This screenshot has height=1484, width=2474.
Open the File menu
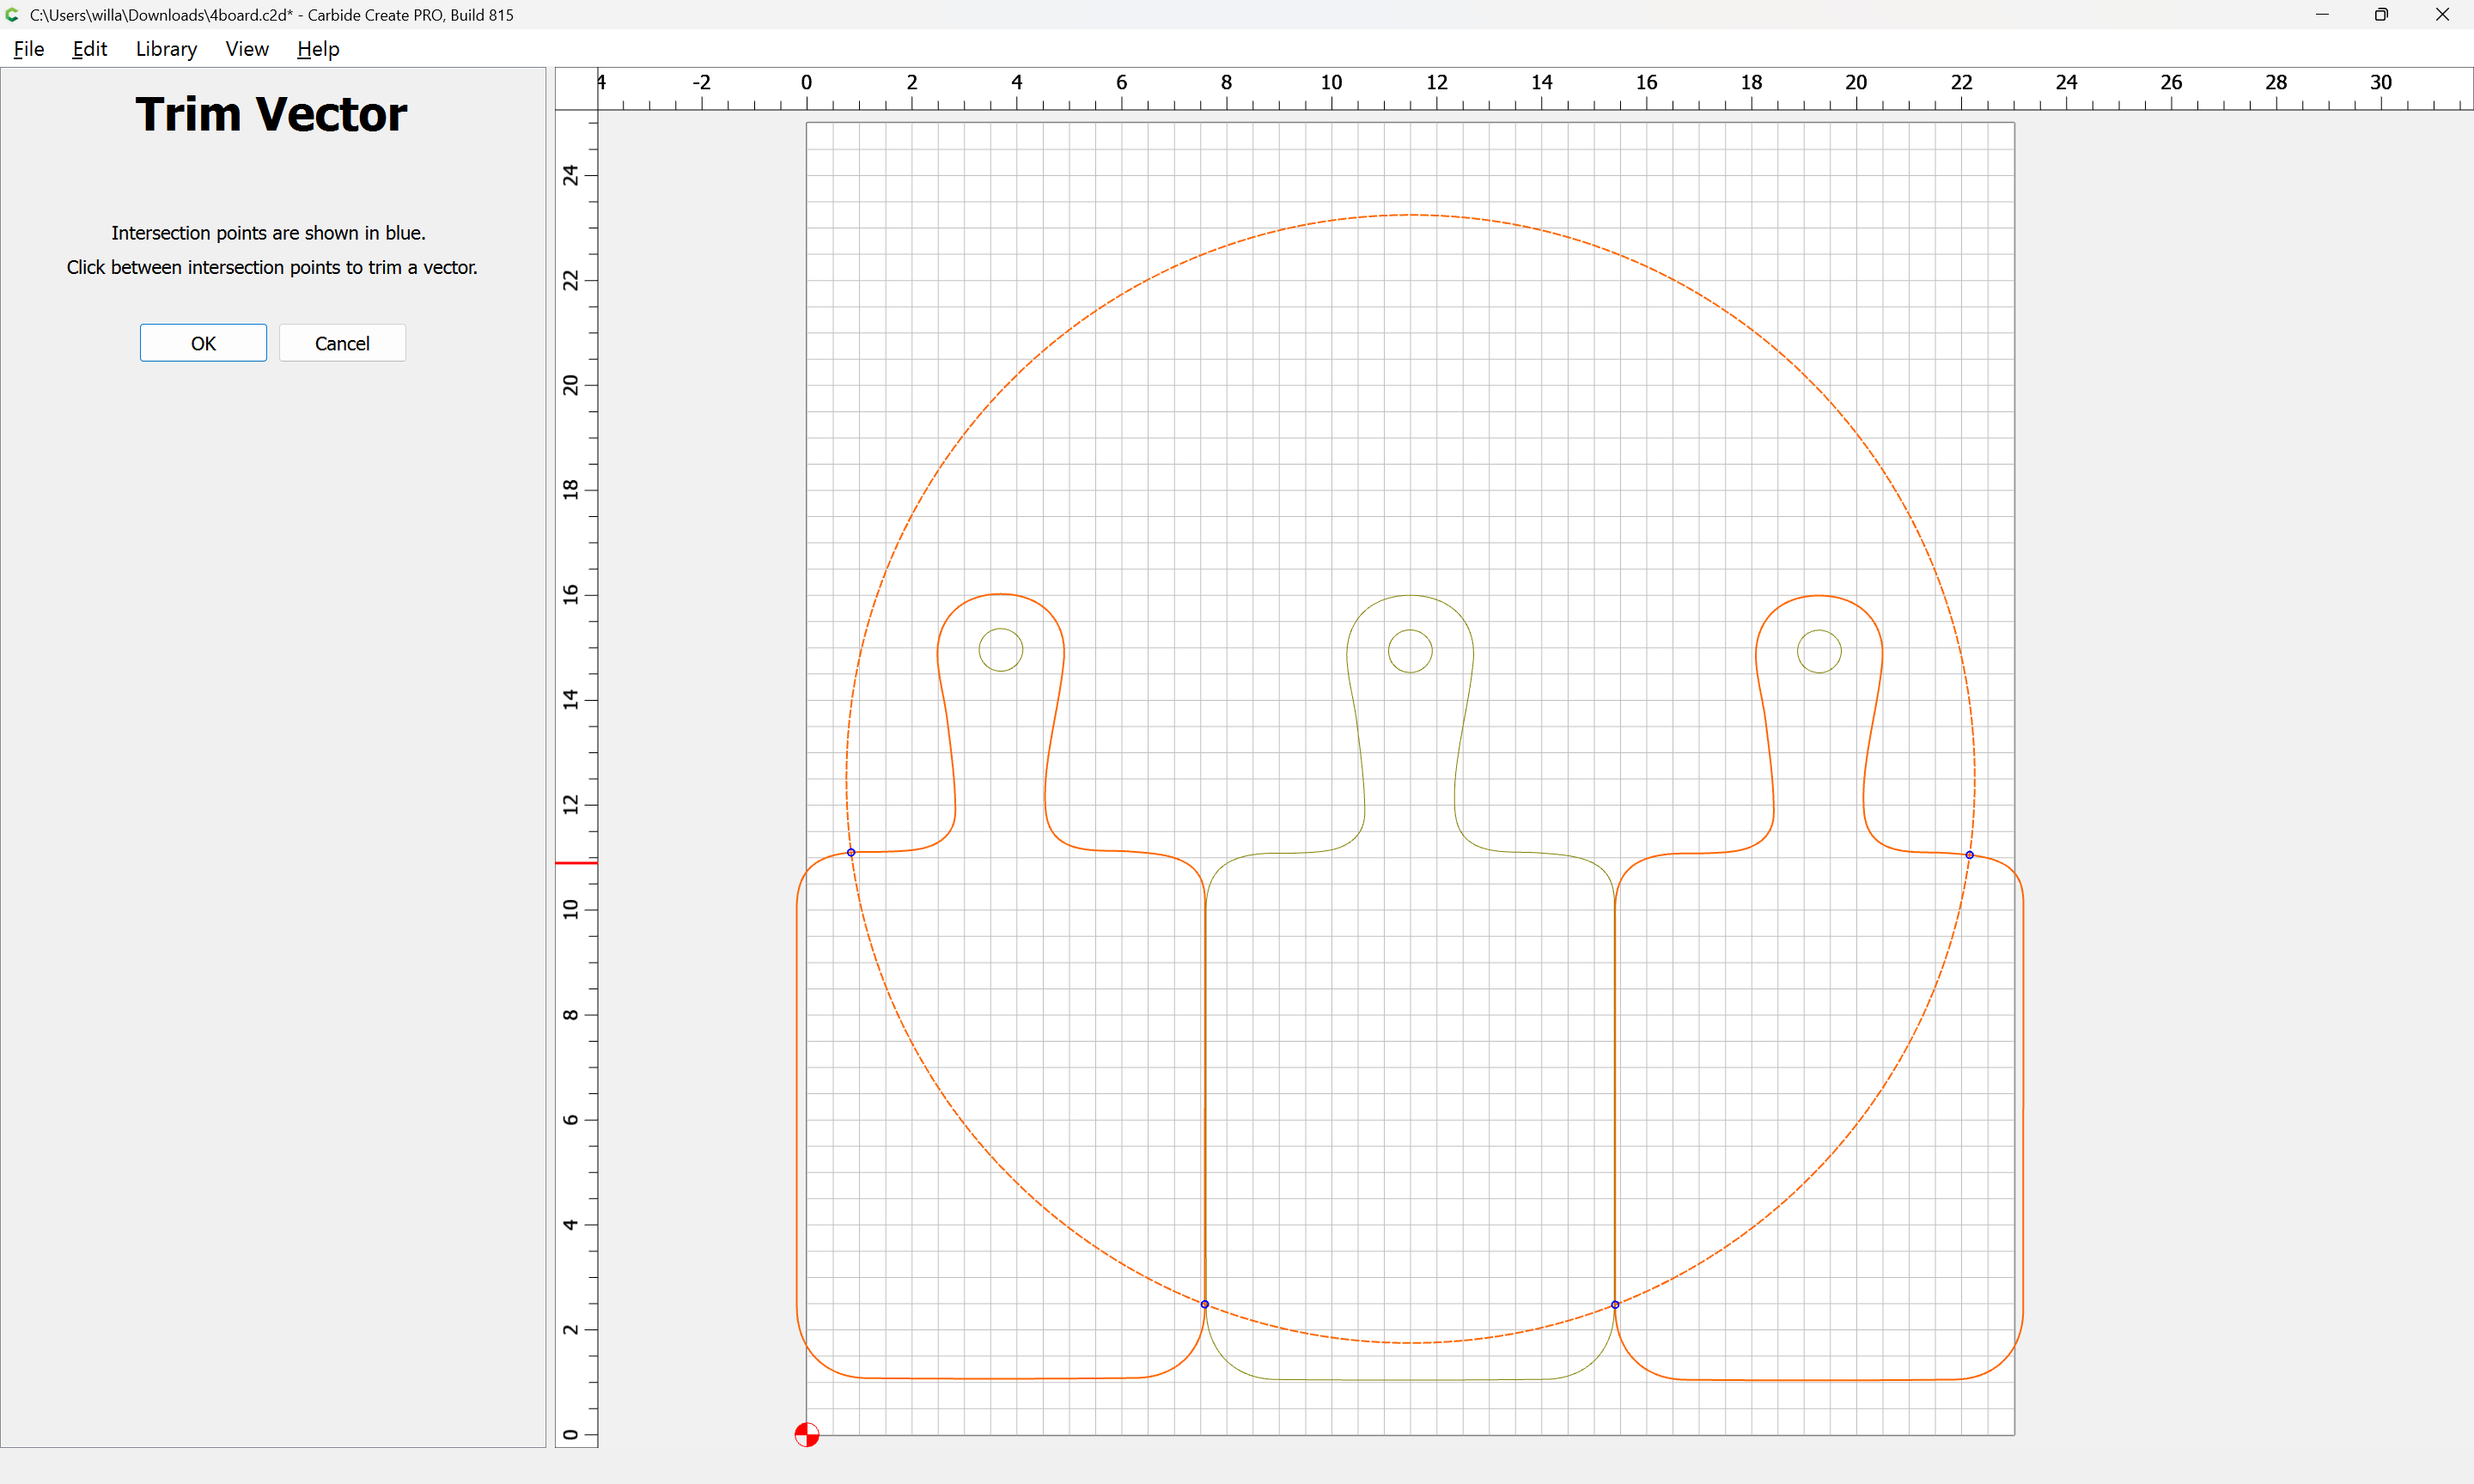(x=29, y=49)
